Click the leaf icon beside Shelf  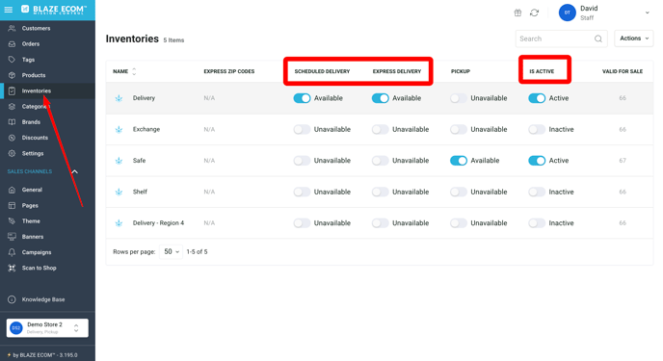pos(119,193)
